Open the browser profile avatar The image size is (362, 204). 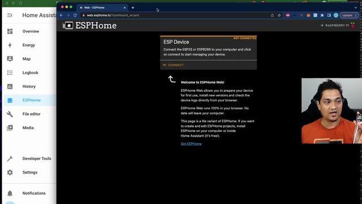click(x=336, y=15)
